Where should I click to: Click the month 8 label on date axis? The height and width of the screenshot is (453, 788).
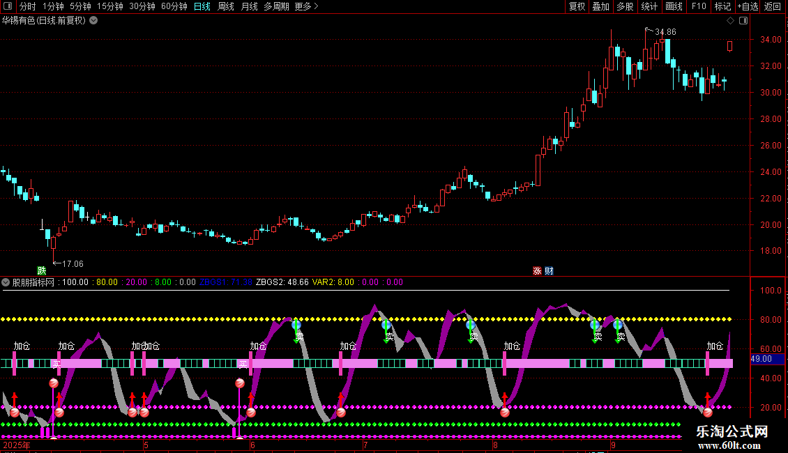point(495,445)
